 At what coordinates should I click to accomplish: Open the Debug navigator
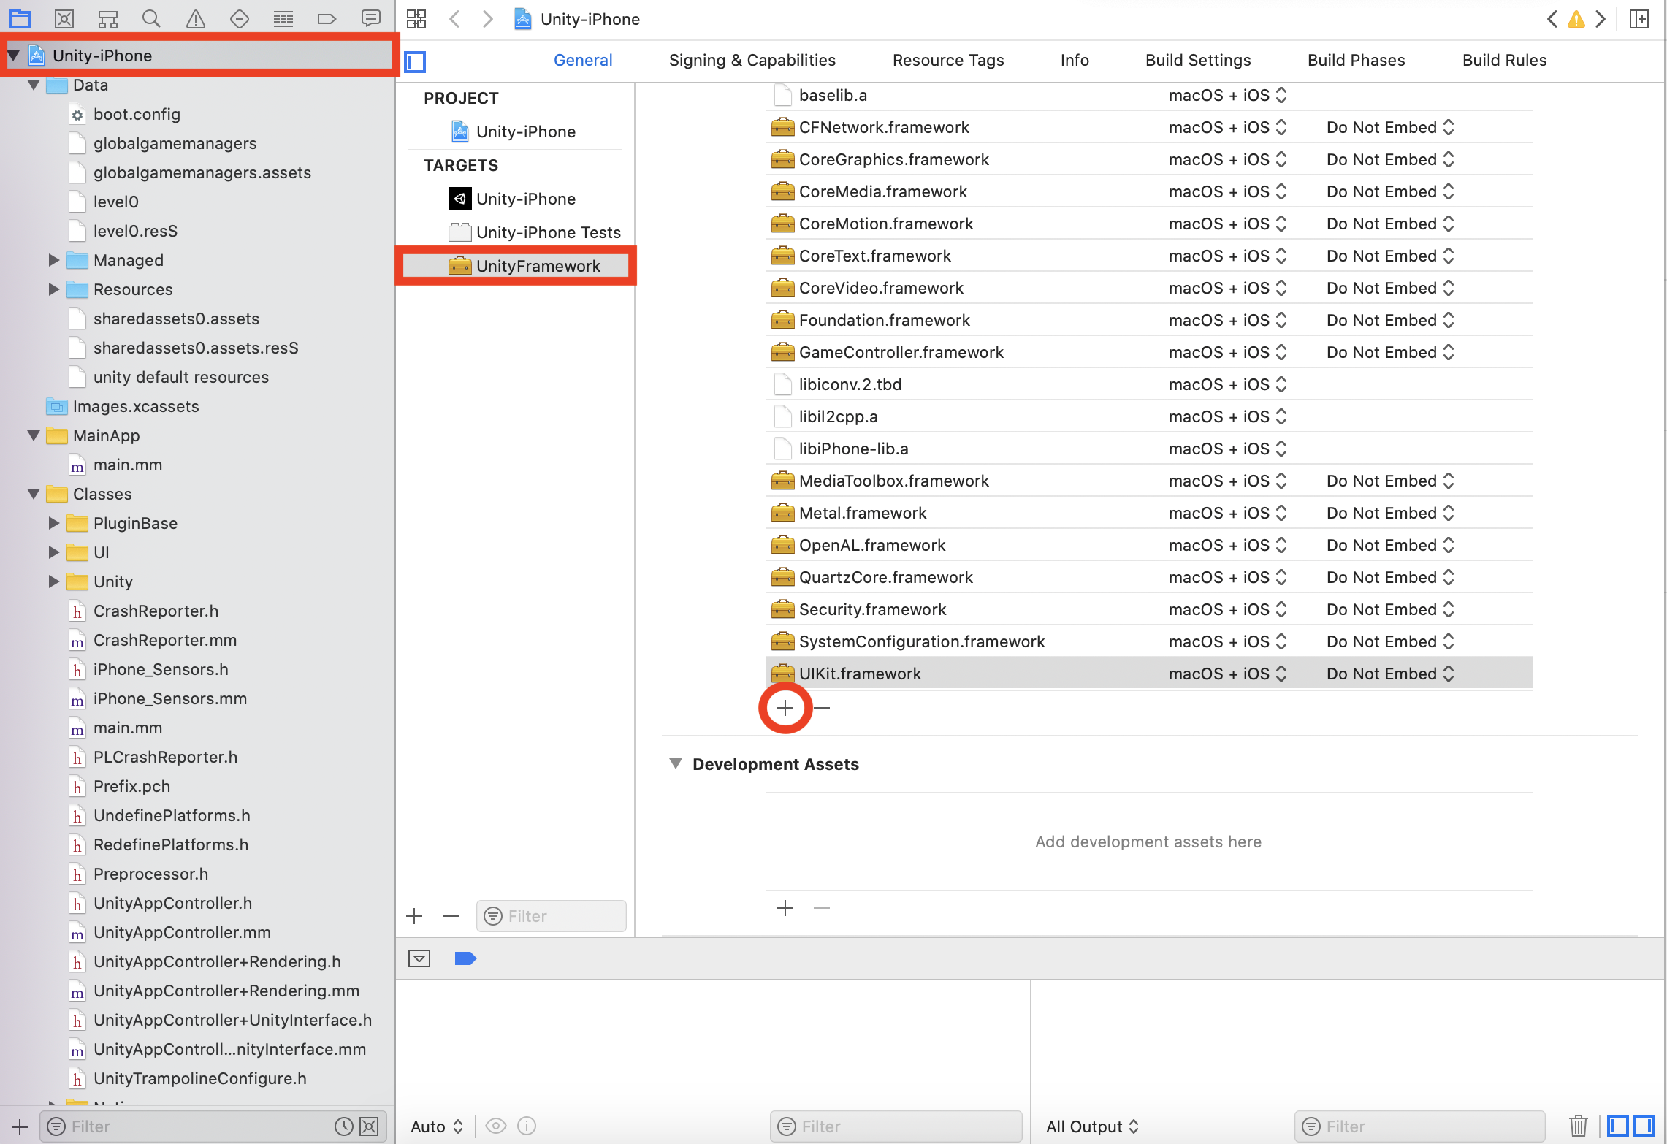tap(283, 19)
